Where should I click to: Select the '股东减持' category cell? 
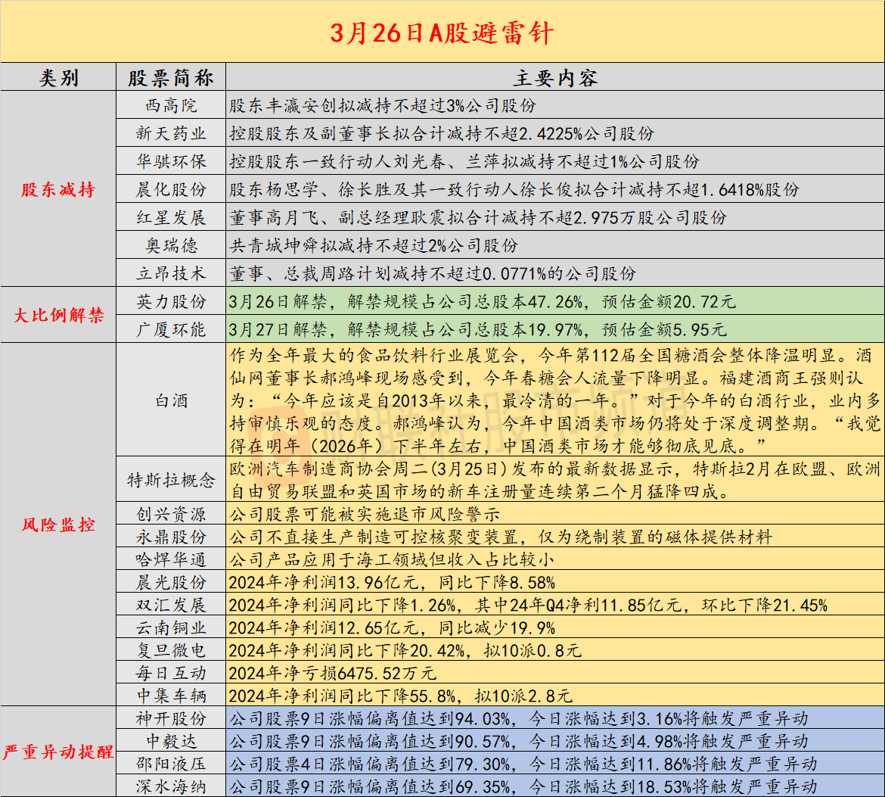tap(58, 189)
